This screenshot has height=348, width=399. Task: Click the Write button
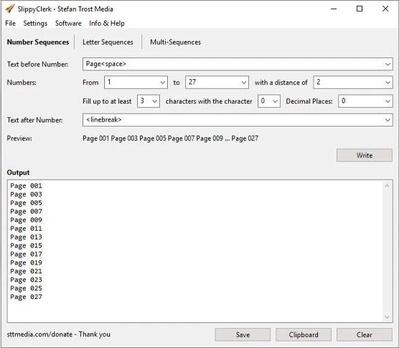tap(365, 155)
